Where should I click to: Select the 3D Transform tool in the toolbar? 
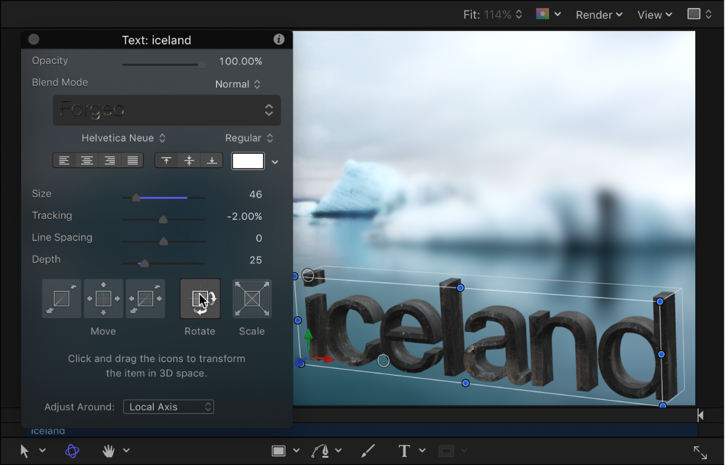click(x=71, y=451)
